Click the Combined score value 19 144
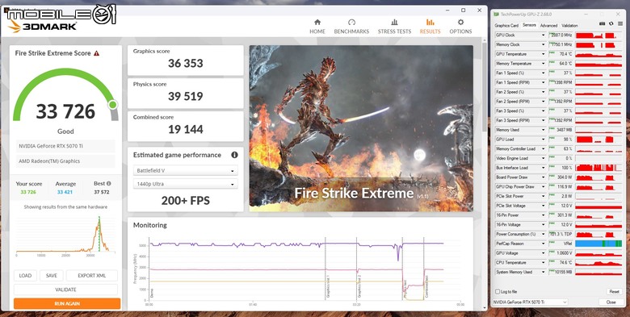This screenshot has height=317, width=630. [185, 129]
